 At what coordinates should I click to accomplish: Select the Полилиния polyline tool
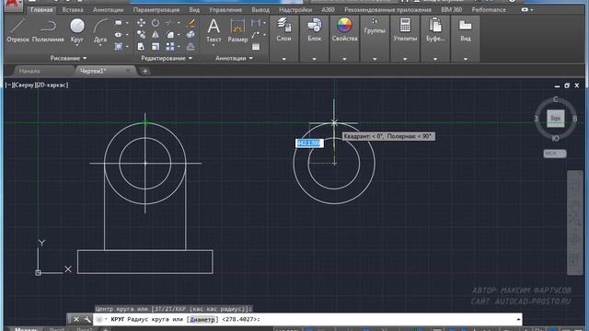click(48, 30)
